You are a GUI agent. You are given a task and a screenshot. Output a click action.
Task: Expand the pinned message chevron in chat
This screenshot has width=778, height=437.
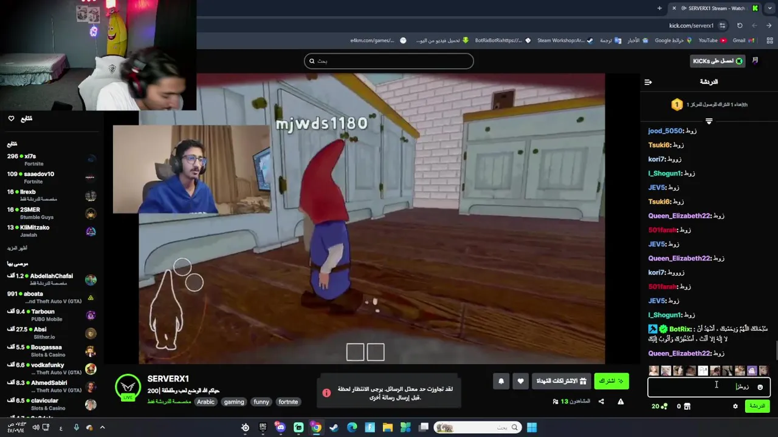click(x=709, y=121)
